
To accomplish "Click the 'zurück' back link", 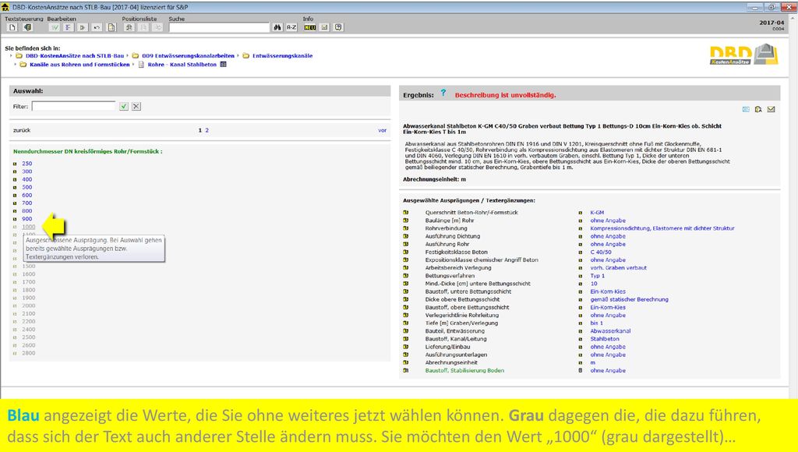I will point(22,130).
